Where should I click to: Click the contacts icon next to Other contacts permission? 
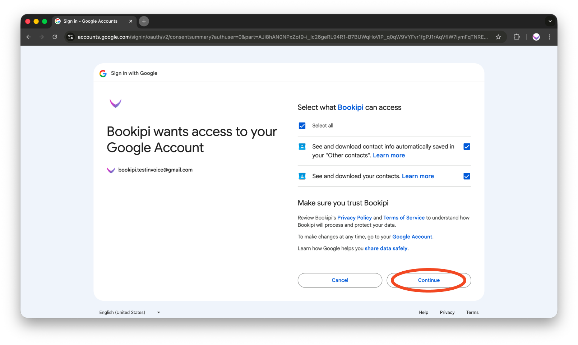click(302, 147)
